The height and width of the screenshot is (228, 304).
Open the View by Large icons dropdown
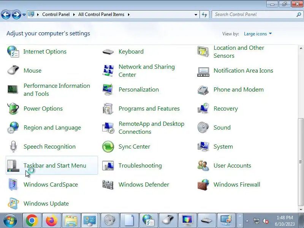coord(258,34)
